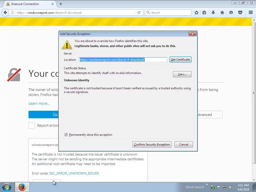Go to the home page icon

(222, 12)
